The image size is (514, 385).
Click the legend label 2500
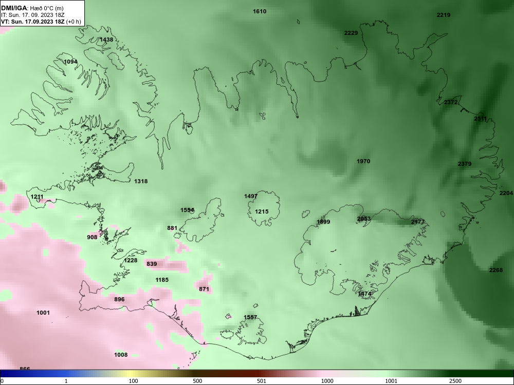[x=455, y=381]
